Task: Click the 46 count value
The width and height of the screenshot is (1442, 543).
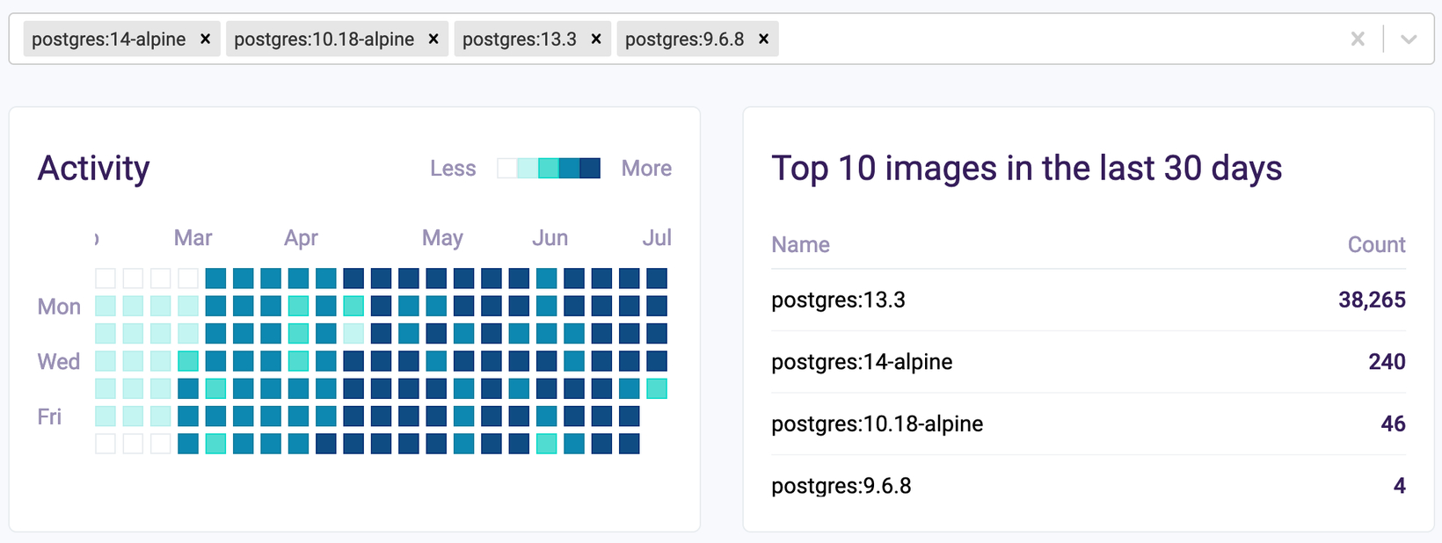Action: pyautogui.click(x=1393, y=424)
